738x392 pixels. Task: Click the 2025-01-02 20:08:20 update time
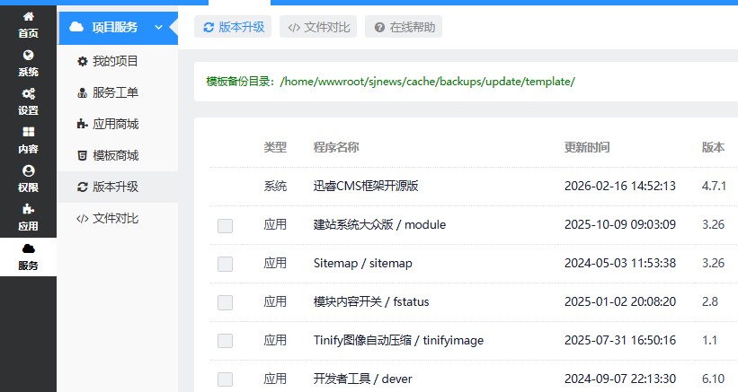coord(620,301)
